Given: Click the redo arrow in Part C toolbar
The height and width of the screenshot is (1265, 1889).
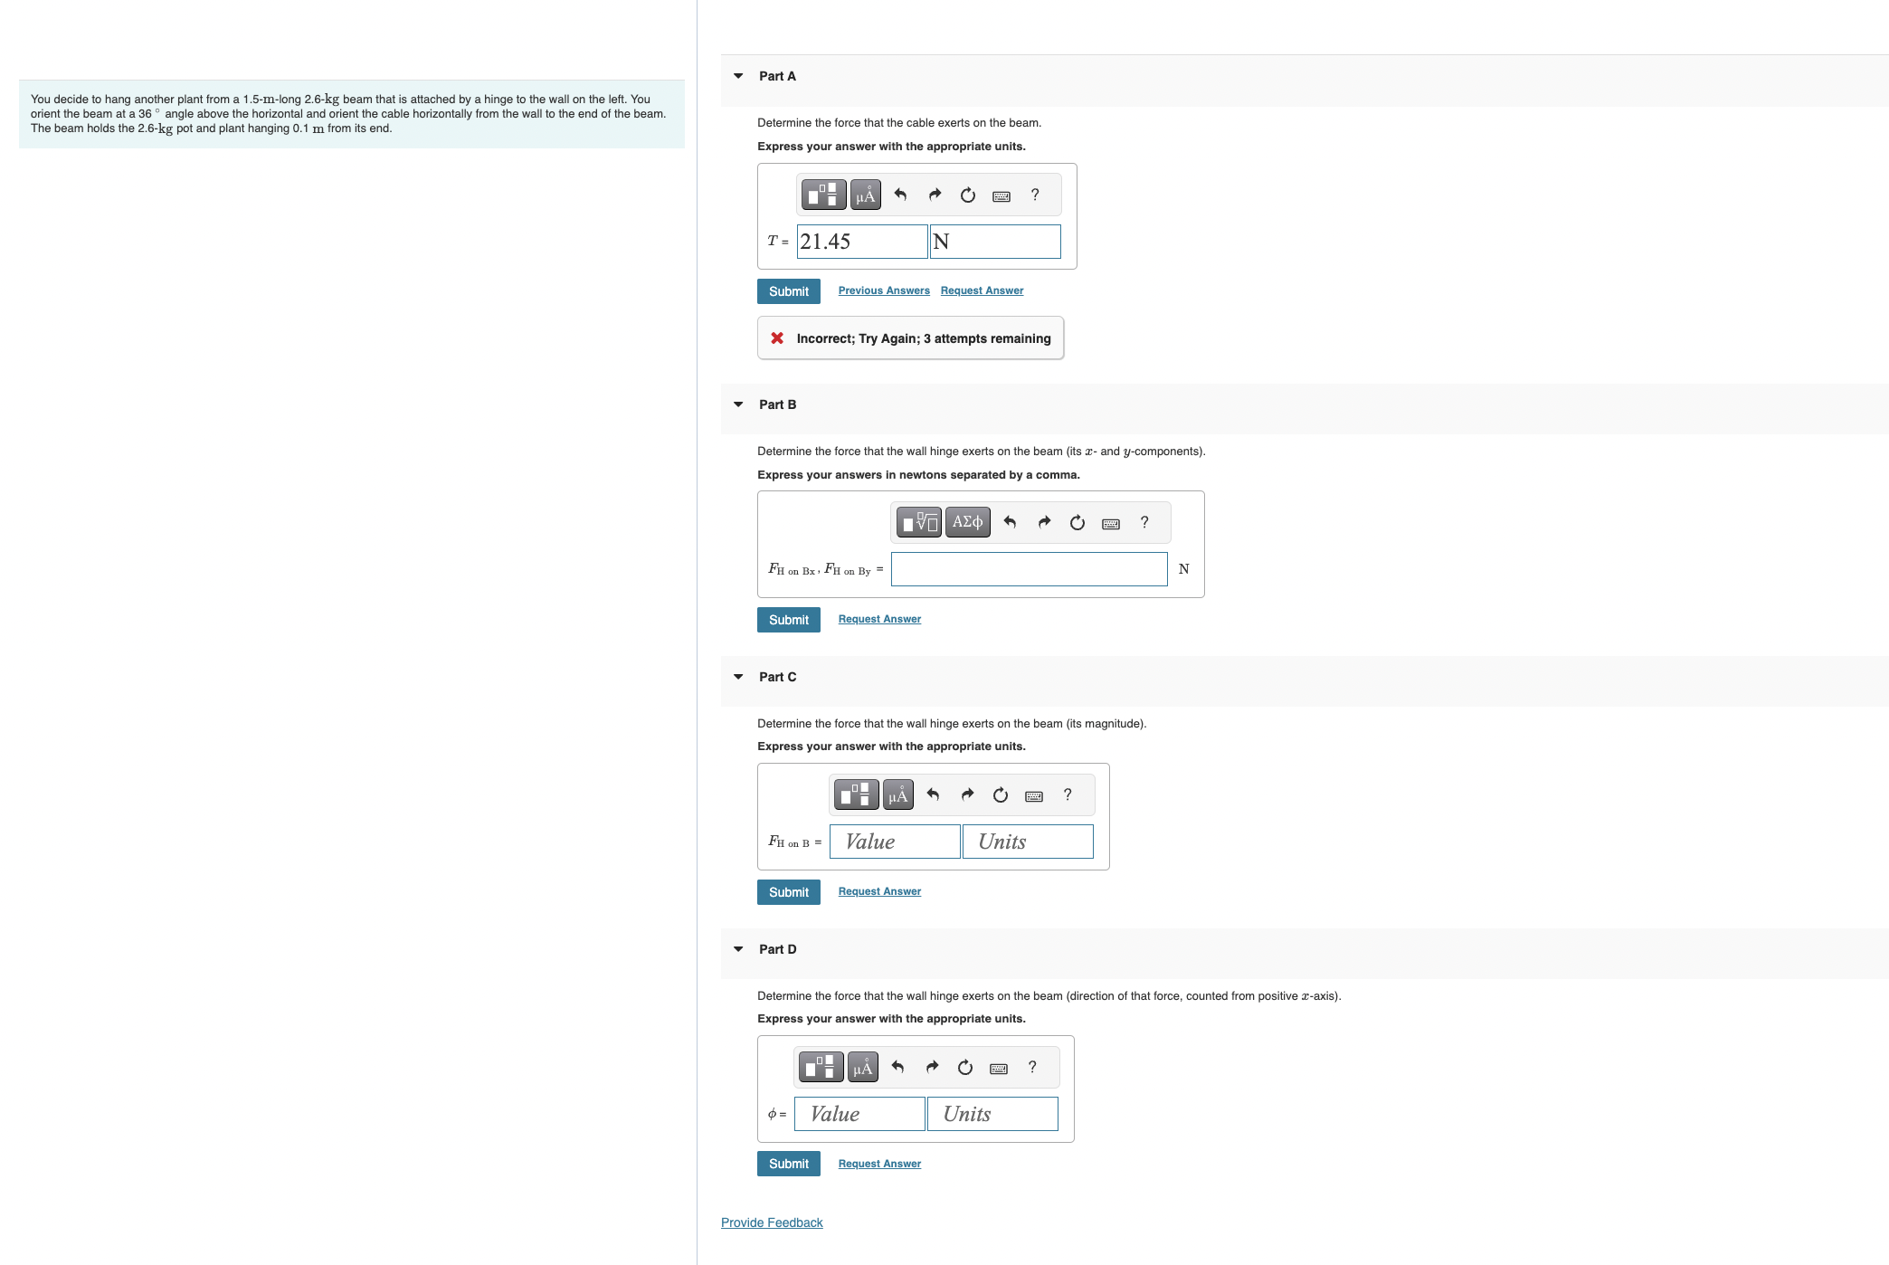Looking at the screenshot, I should (x=967, y=795).
